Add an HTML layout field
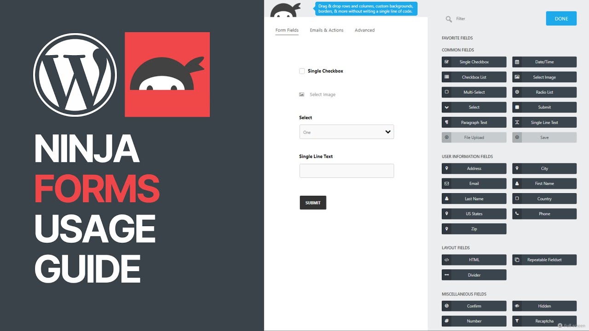Viewport: 589px width, 331px height. [474, 260]
